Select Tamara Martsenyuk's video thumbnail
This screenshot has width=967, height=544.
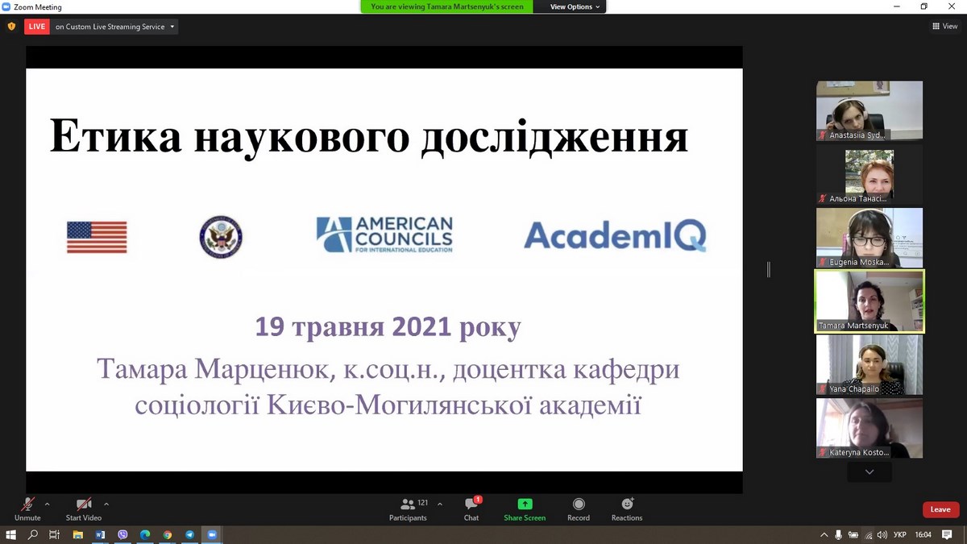tap(869, 301)
